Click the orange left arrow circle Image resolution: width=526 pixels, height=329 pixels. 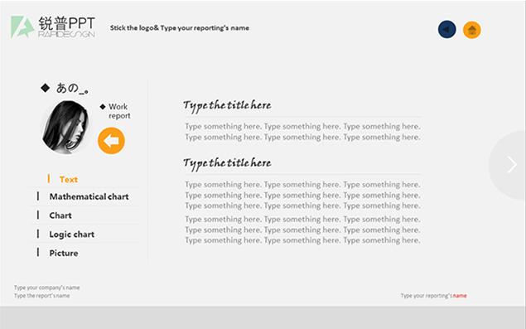point(111,141)
